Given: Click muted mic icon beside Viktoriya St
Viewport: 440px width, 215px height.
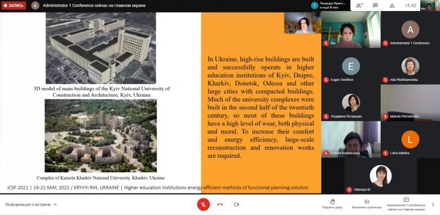Looking at the screenshot, I should coord(349,190).
